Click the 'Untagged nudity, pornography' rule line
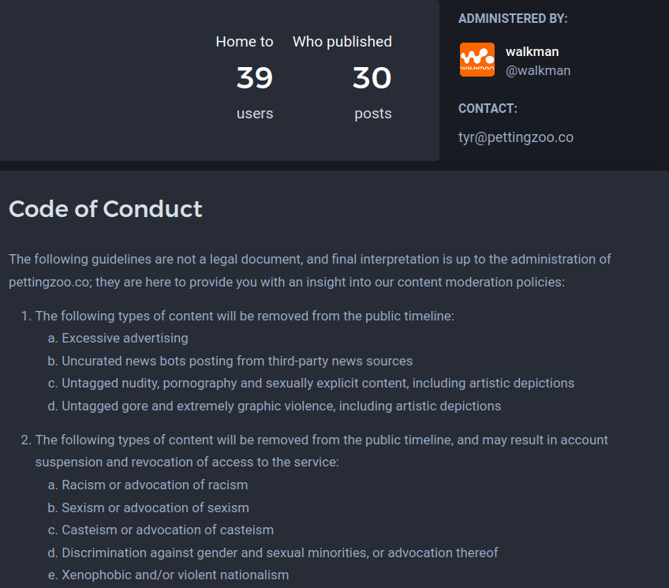This screenshot has height=588, width=669. [318, 383]
